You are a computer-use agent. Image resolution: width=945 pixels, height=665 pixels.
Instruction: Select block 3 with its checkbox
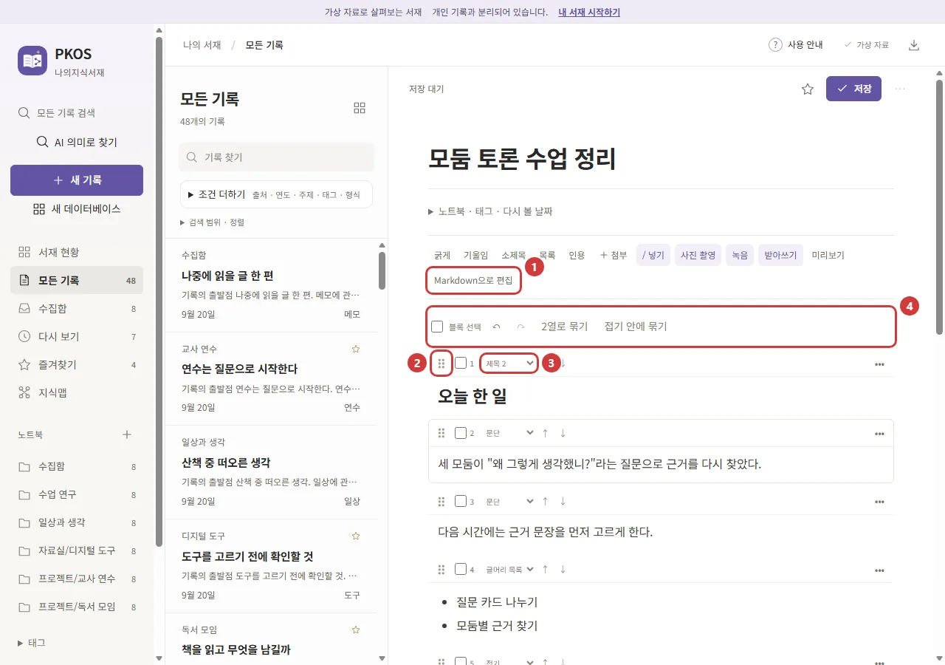[461, 501]
